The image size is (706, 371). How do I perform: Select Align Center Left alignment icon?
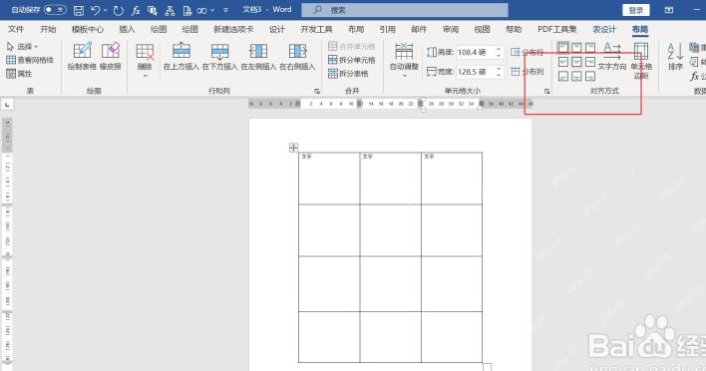(563, 62)
